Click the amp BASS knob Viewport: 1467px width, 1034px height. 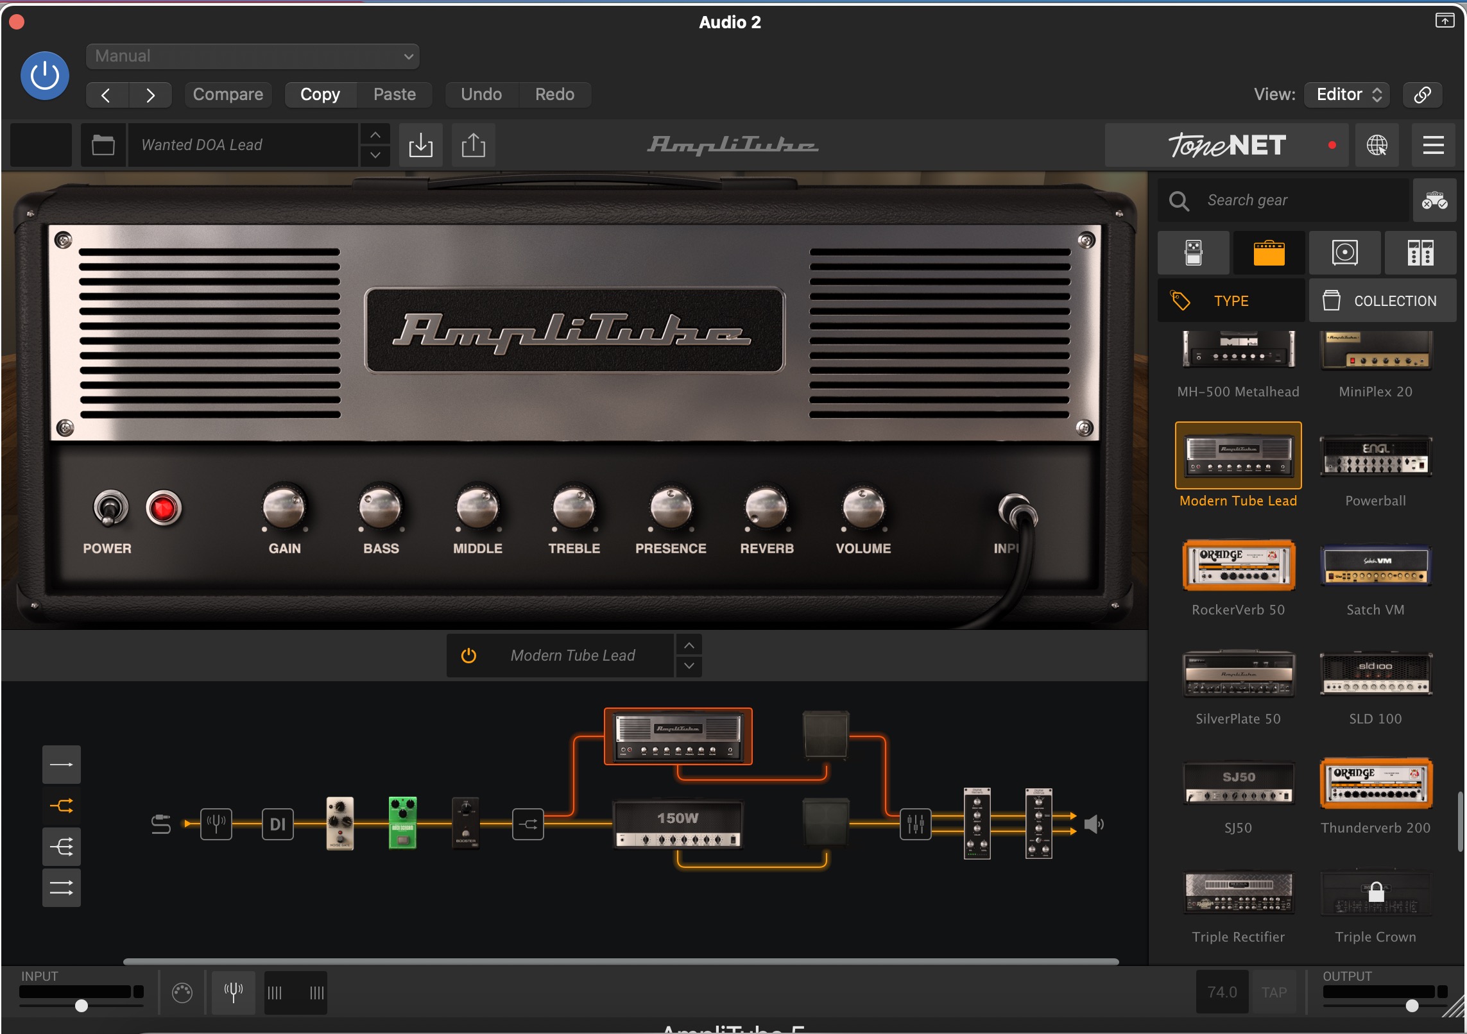coord(381,508)
